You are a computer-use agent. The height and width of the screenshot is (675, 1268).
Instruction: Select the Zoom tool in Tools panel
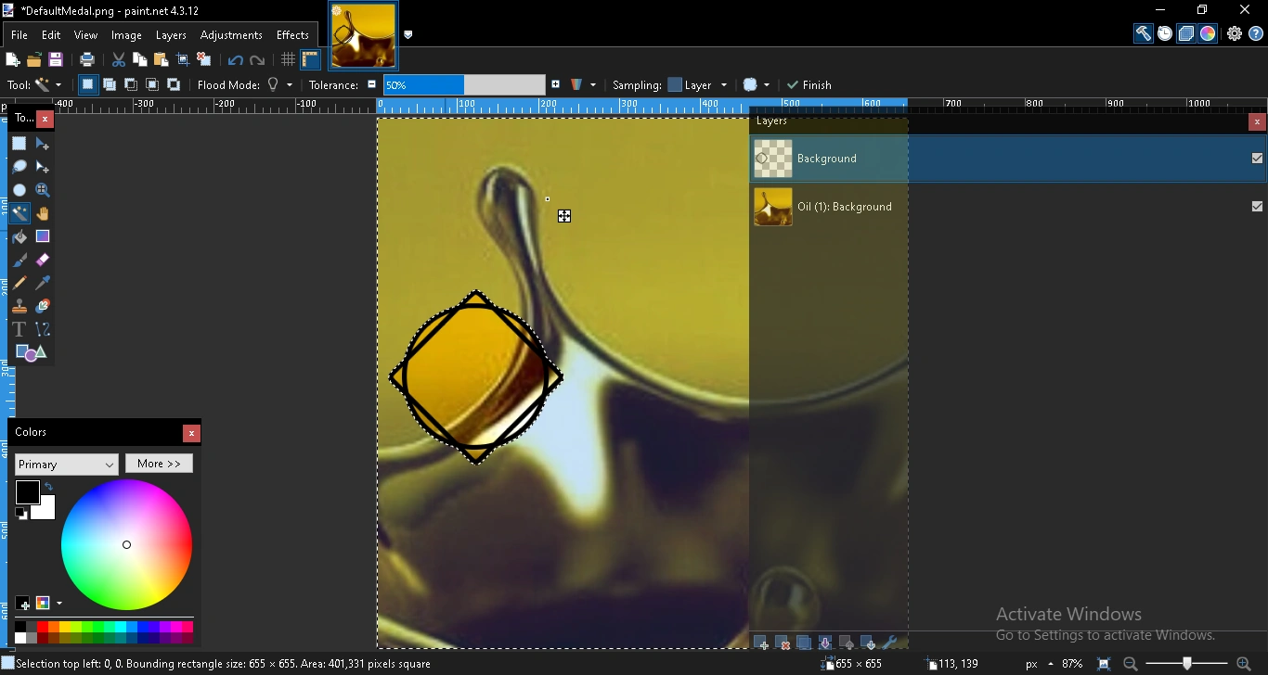(43, 191)
